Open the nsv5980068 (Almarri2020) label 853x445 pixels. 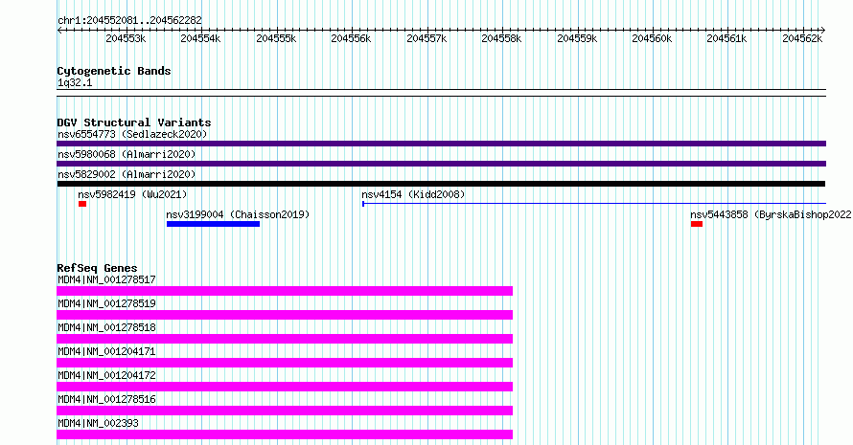tap(127, 154)
